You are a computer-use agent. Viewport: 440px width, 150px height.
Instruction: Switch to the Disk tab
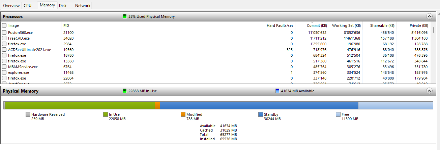point(63,6)
